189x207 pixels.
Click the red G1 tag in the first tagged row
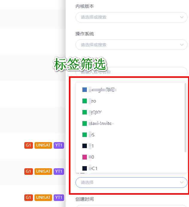pos(28,146)
